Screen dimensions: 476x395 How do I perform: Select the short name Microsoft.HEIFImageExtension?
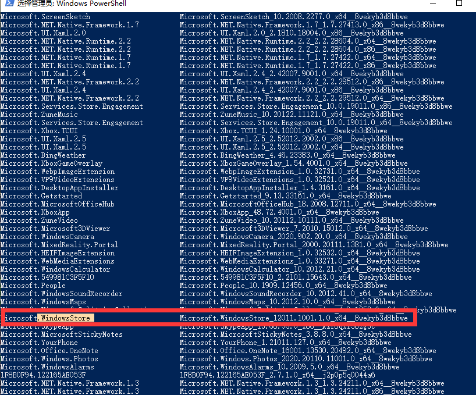pyautogui.click(x=58, y=253)
